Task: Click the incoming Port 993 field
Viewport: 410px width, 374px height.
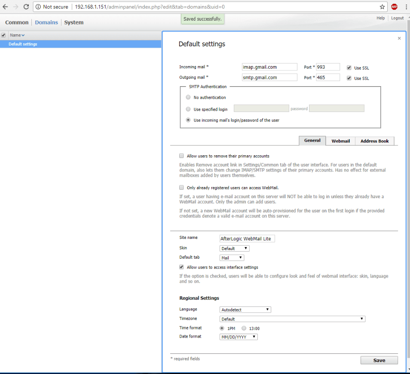Action: coord(328,67)
